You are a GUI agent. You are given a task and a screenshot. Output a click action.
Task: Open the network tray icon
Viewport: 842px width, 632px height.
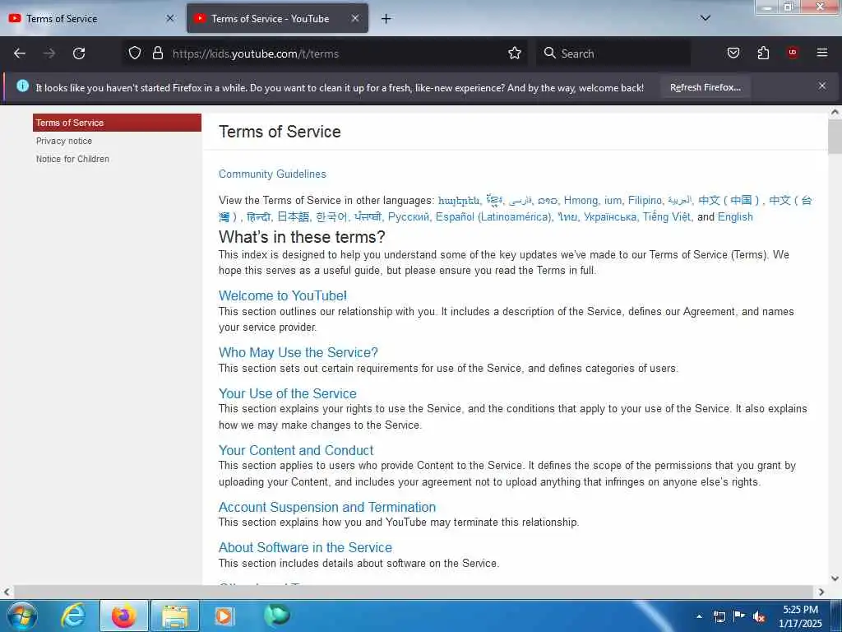(719, 616)
